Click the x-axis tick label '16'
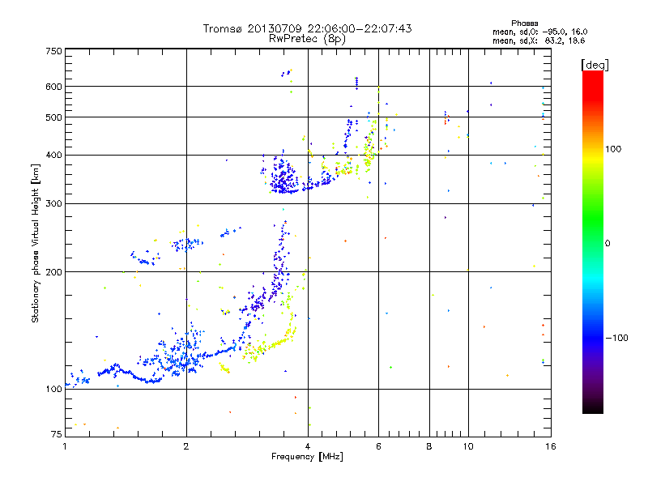The width and height of the screenshot is (648, 486). [551, 446]
